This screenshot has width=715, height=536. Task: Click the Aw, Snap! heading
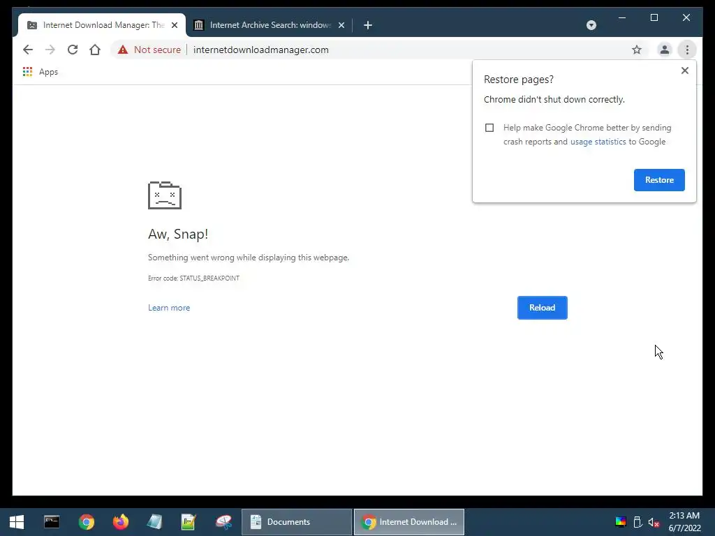pyautogui.click(x=178, y=234)
